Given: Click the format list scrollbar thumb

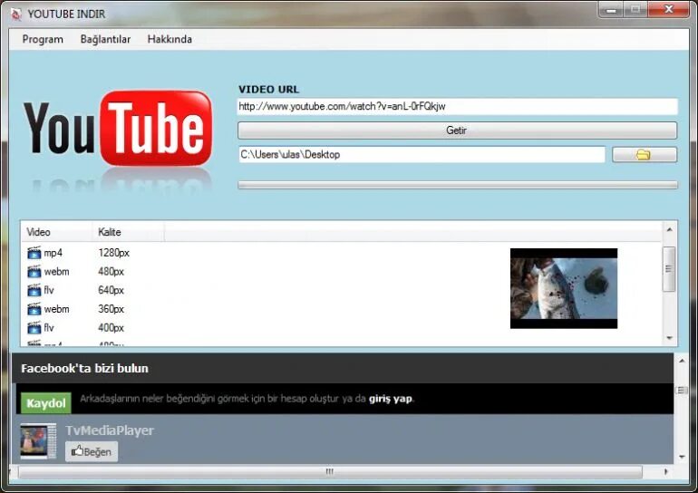Looking at the screenshot, I should click(x=669, y=269).
